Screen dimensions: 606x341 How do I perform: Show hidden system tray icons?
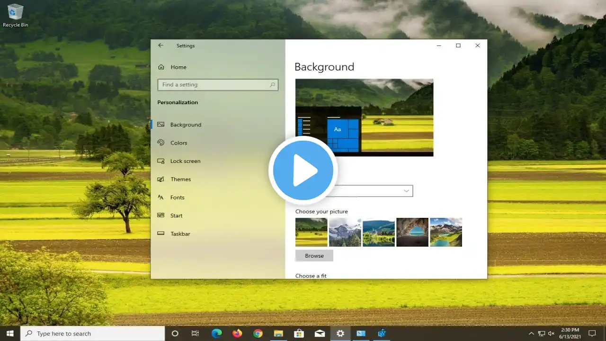click(x=531, y=333)
